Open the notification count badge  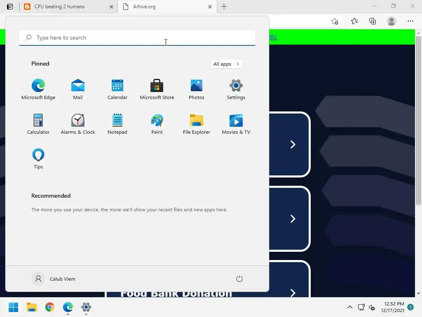[410, 307]
